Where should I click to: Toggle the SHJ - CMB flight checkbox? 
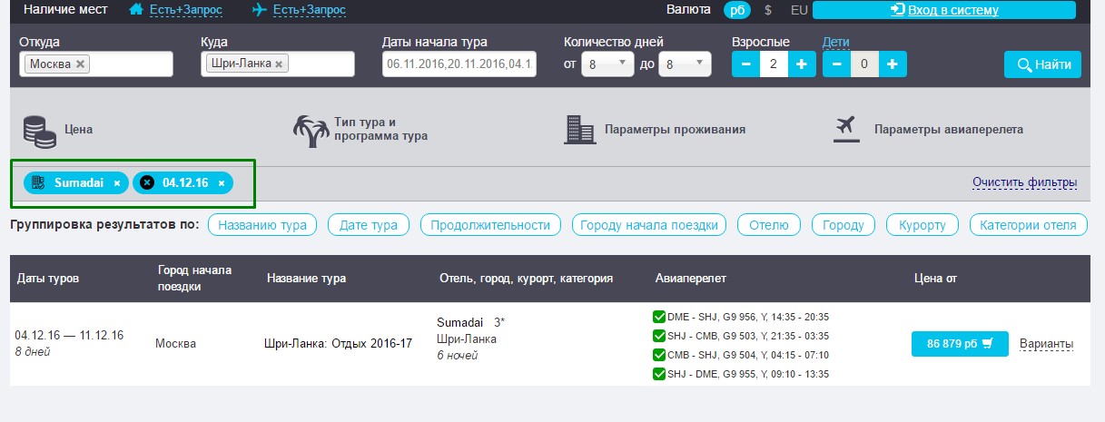pyautogui.click(x=659, y=336)
